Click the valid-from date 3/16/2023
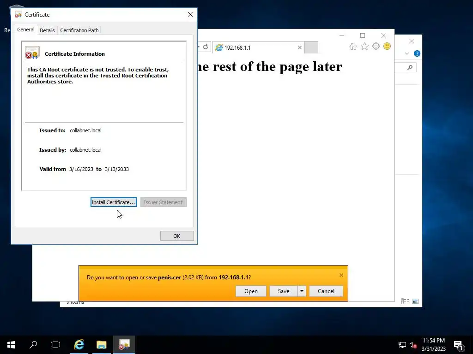The image size is (473, 354). tap(81, 169)
